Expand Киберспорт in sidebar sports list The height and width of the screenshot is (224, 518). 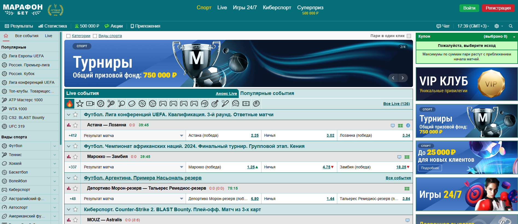tap(55, 190)
